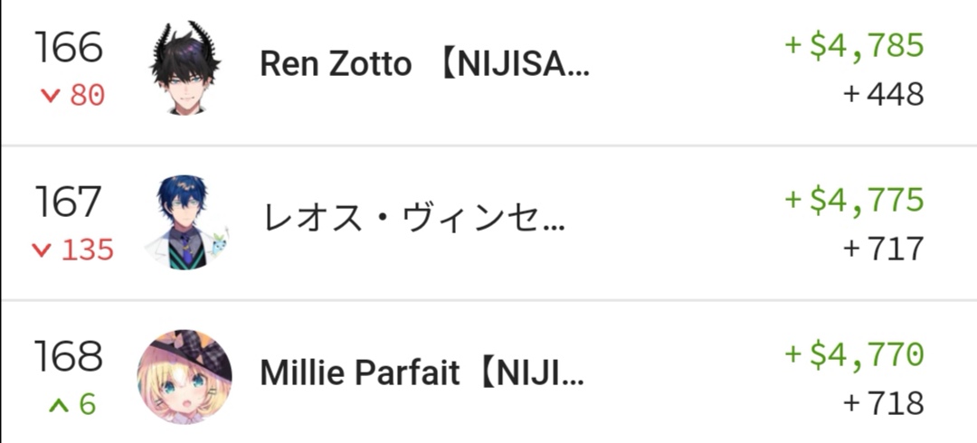
Task: Click the +$4,775 earnings amount
Action: point(854,201)
